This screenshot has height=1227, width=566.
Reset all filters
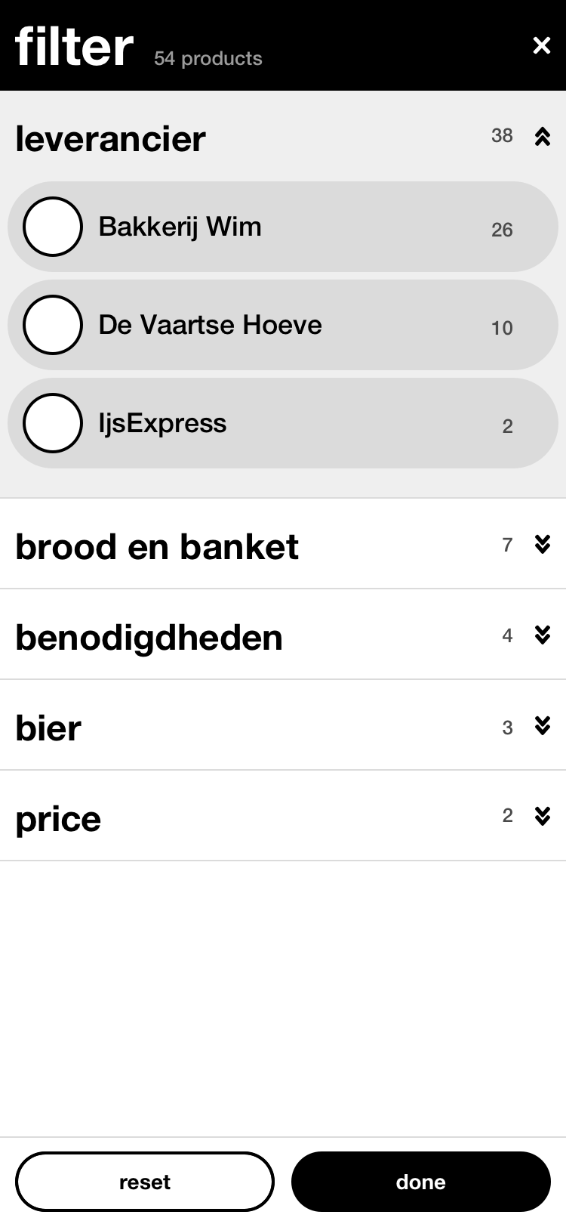145,1182
